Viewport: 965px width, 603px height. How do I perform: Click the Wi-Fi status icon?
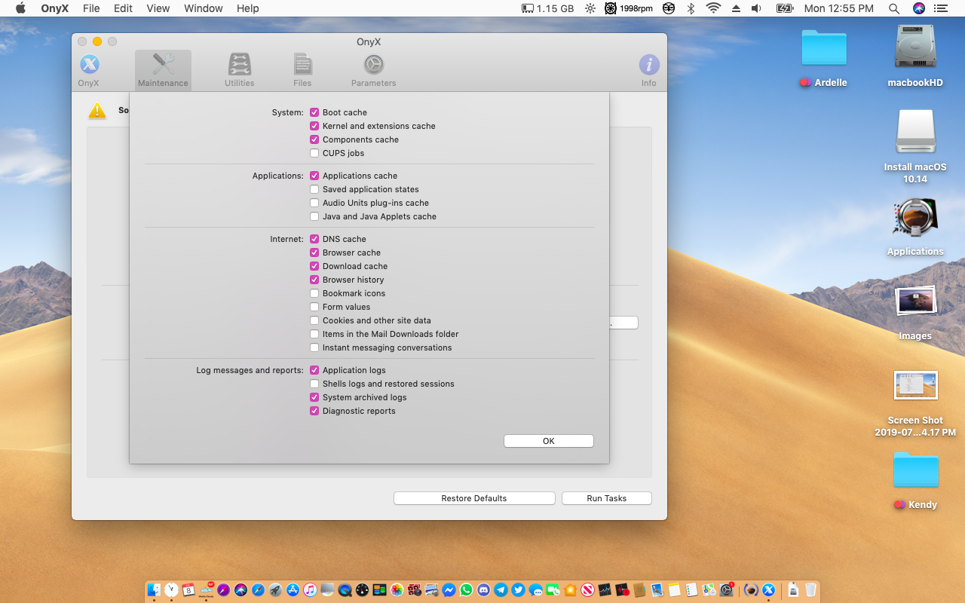tap(713, 8)
